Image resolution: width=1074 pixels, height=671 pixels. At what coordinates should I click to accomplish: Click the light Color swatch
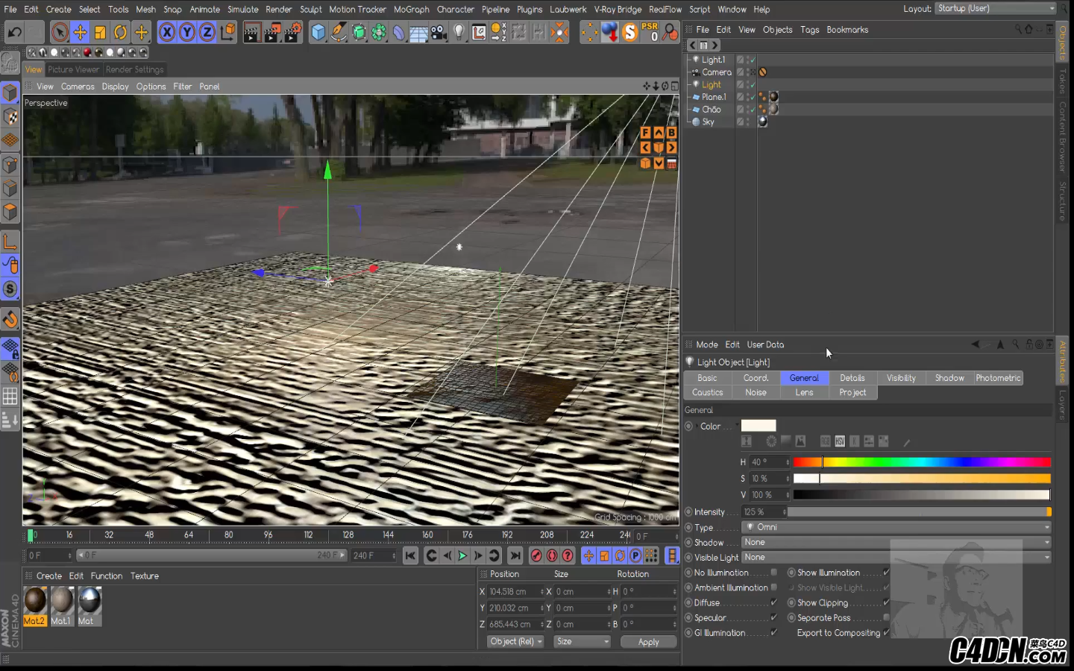pos(758,426)
